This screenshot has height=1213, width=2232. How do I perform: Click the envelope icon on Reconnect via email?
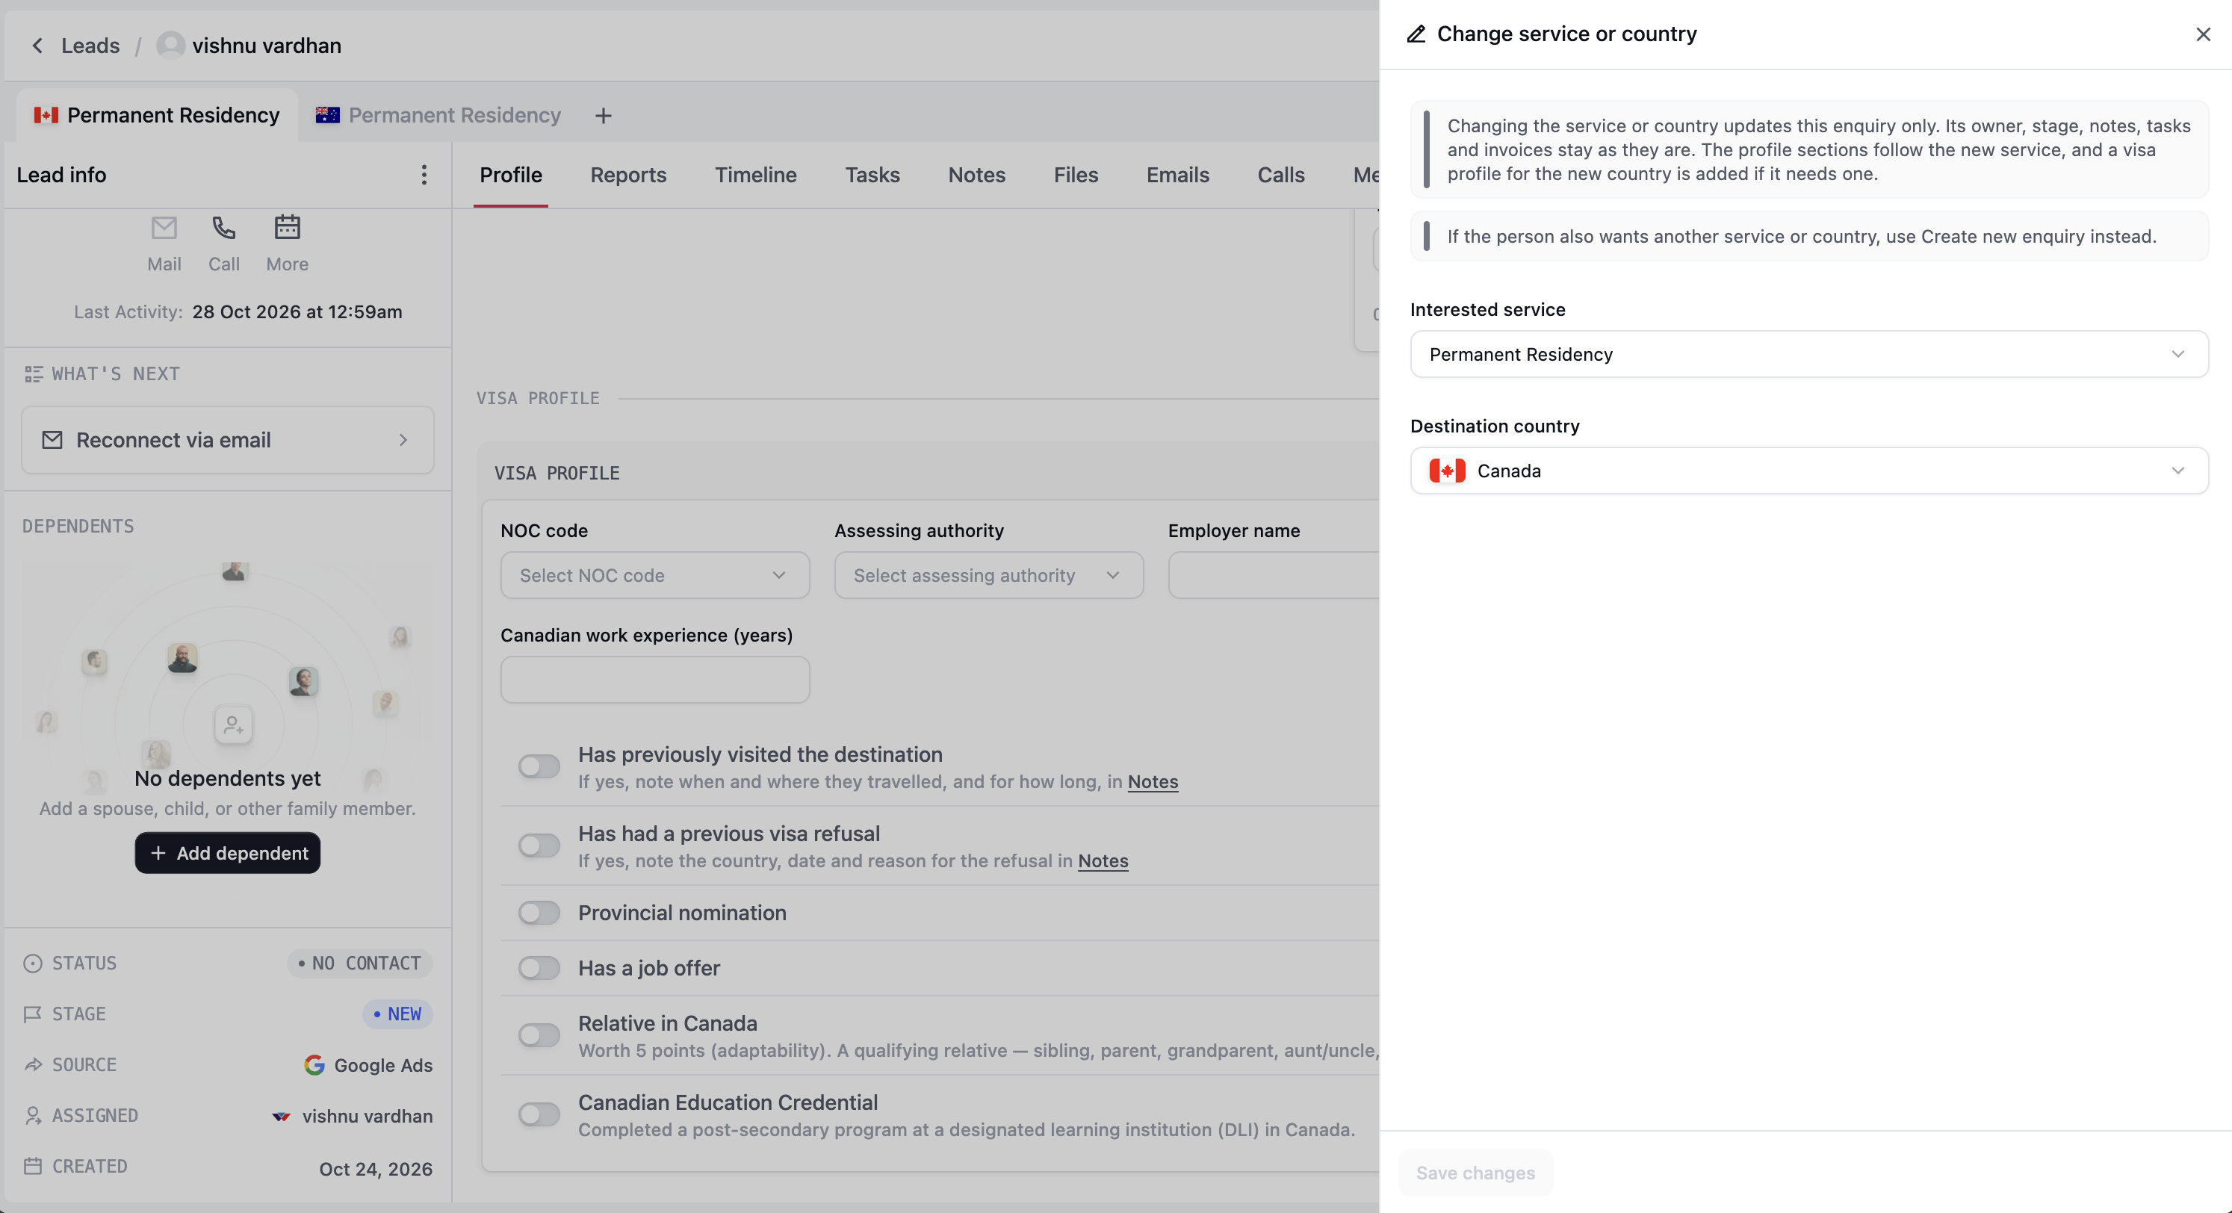point(52,440)
